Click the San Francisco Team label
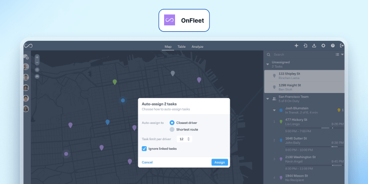The image size is (368, 184). click(293, 96)
